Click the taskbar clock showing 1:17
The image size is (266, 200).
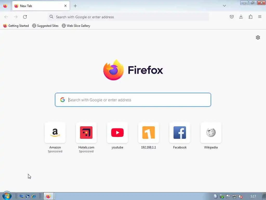pos(253,196)
